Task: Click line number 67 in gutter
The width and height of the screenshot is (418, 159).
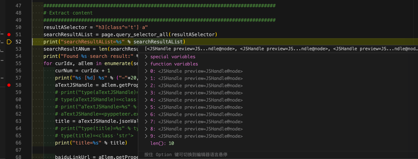Action: point(18,150)
